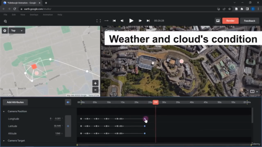
Task: Edit the Altitude value 1260
Action: click(58, 134)
